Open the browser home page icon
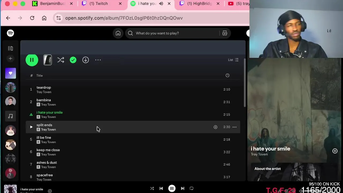 44,18
